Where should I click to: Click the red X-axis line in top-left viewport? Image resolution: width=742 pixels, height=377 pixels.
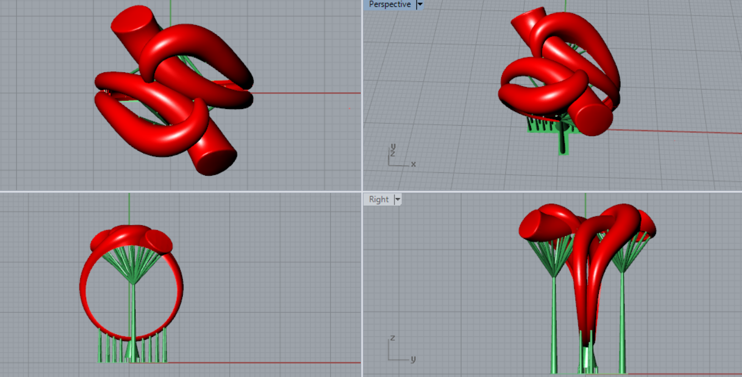pyautogui.click(x=306, y=93)
